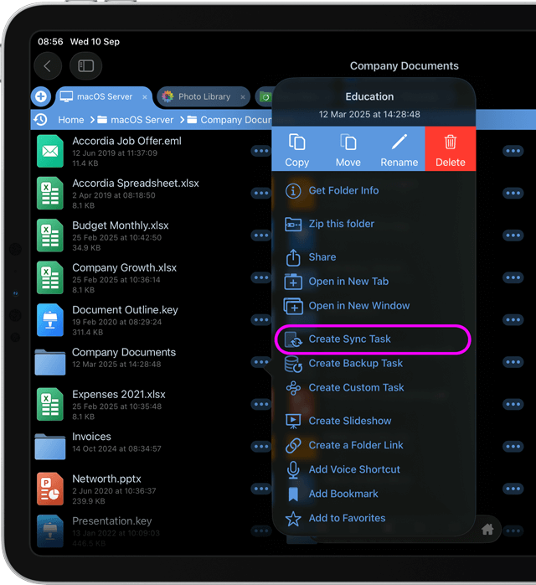
Task: Toggle the sidebar panel icon
Action: 86,65
